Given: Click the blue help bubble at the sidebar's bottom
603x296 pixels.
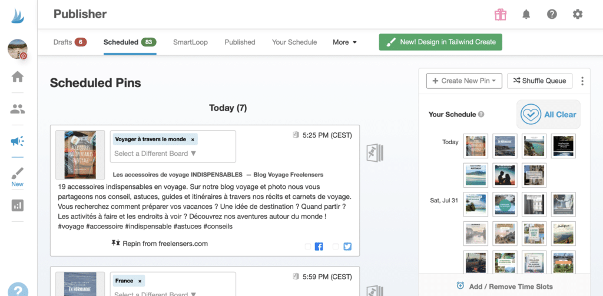Looking at the screenshot, I should (18, 290).
